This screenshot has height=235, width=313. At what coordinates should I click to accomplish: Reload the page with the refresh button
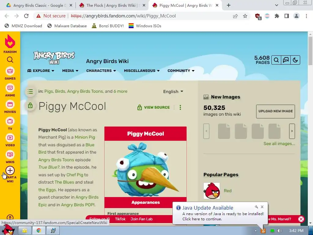[x=26, y=16]
